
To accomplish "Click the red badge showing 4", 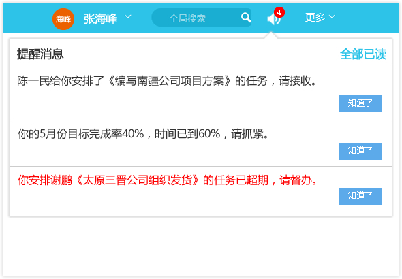I will click(x=279, y=12).
